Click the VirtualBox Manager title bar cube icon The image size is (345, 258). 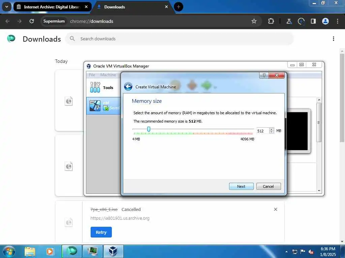[89, 66]
